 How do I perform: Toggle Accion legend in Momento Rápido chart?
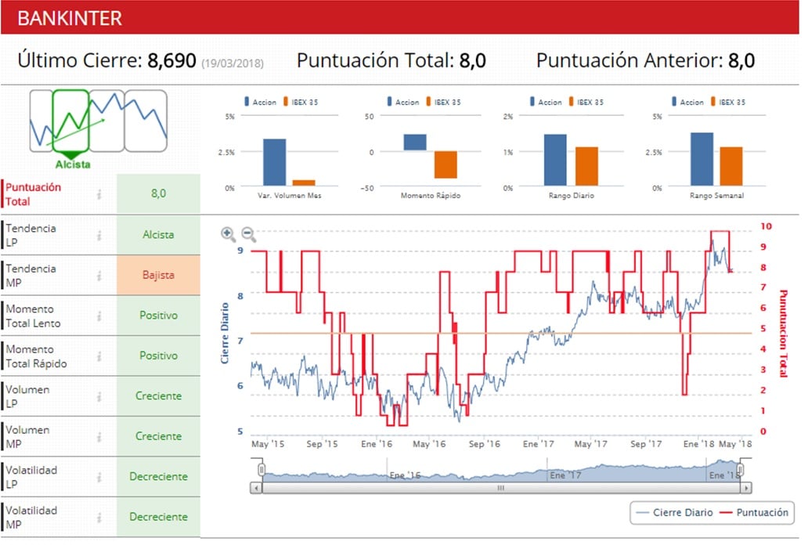coord(403,102)
